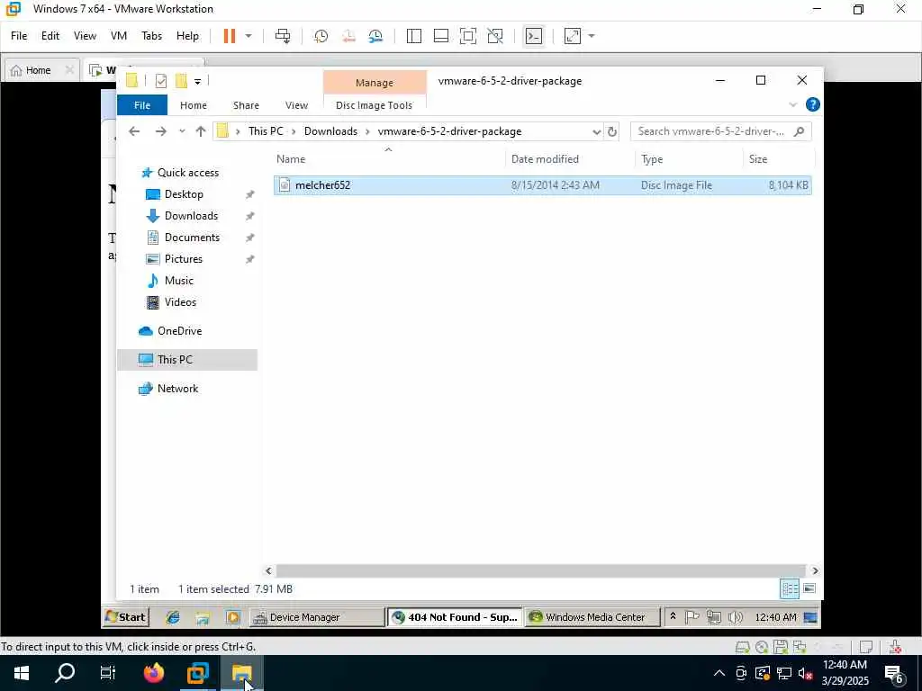The width and height of the screenshot is (922, 691).
Task: Open Customize Quick Access Toolbar dropdown
Action: [x=197, y=82]
